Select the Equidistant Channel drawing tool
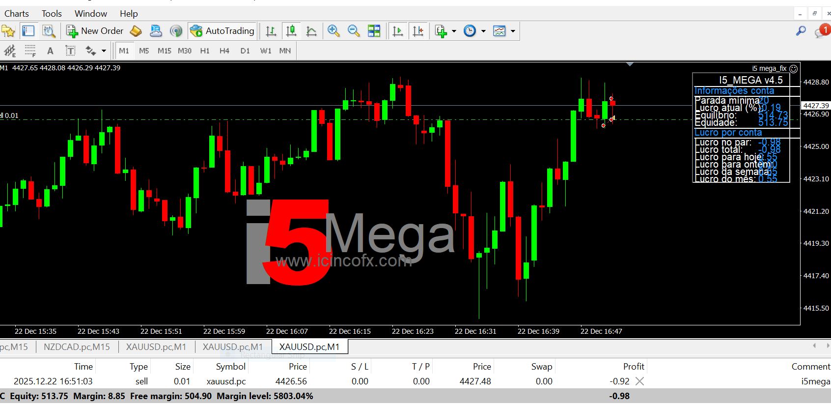The image size is (831, 405). [10, 51]
